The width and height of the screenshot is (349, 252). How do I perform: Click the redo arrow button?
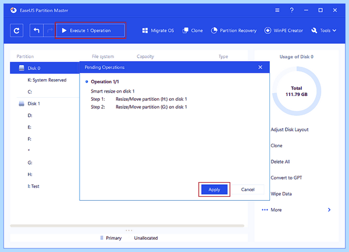point(50,30)
